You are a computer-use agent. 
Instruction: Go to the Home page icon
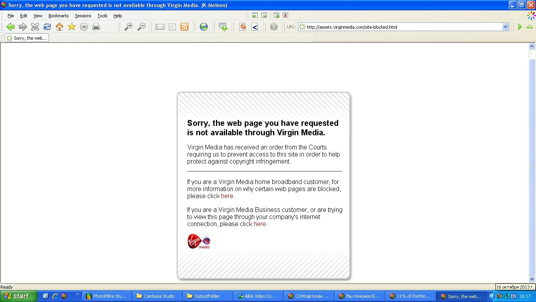pyautogui.click(x=60, y=27)
